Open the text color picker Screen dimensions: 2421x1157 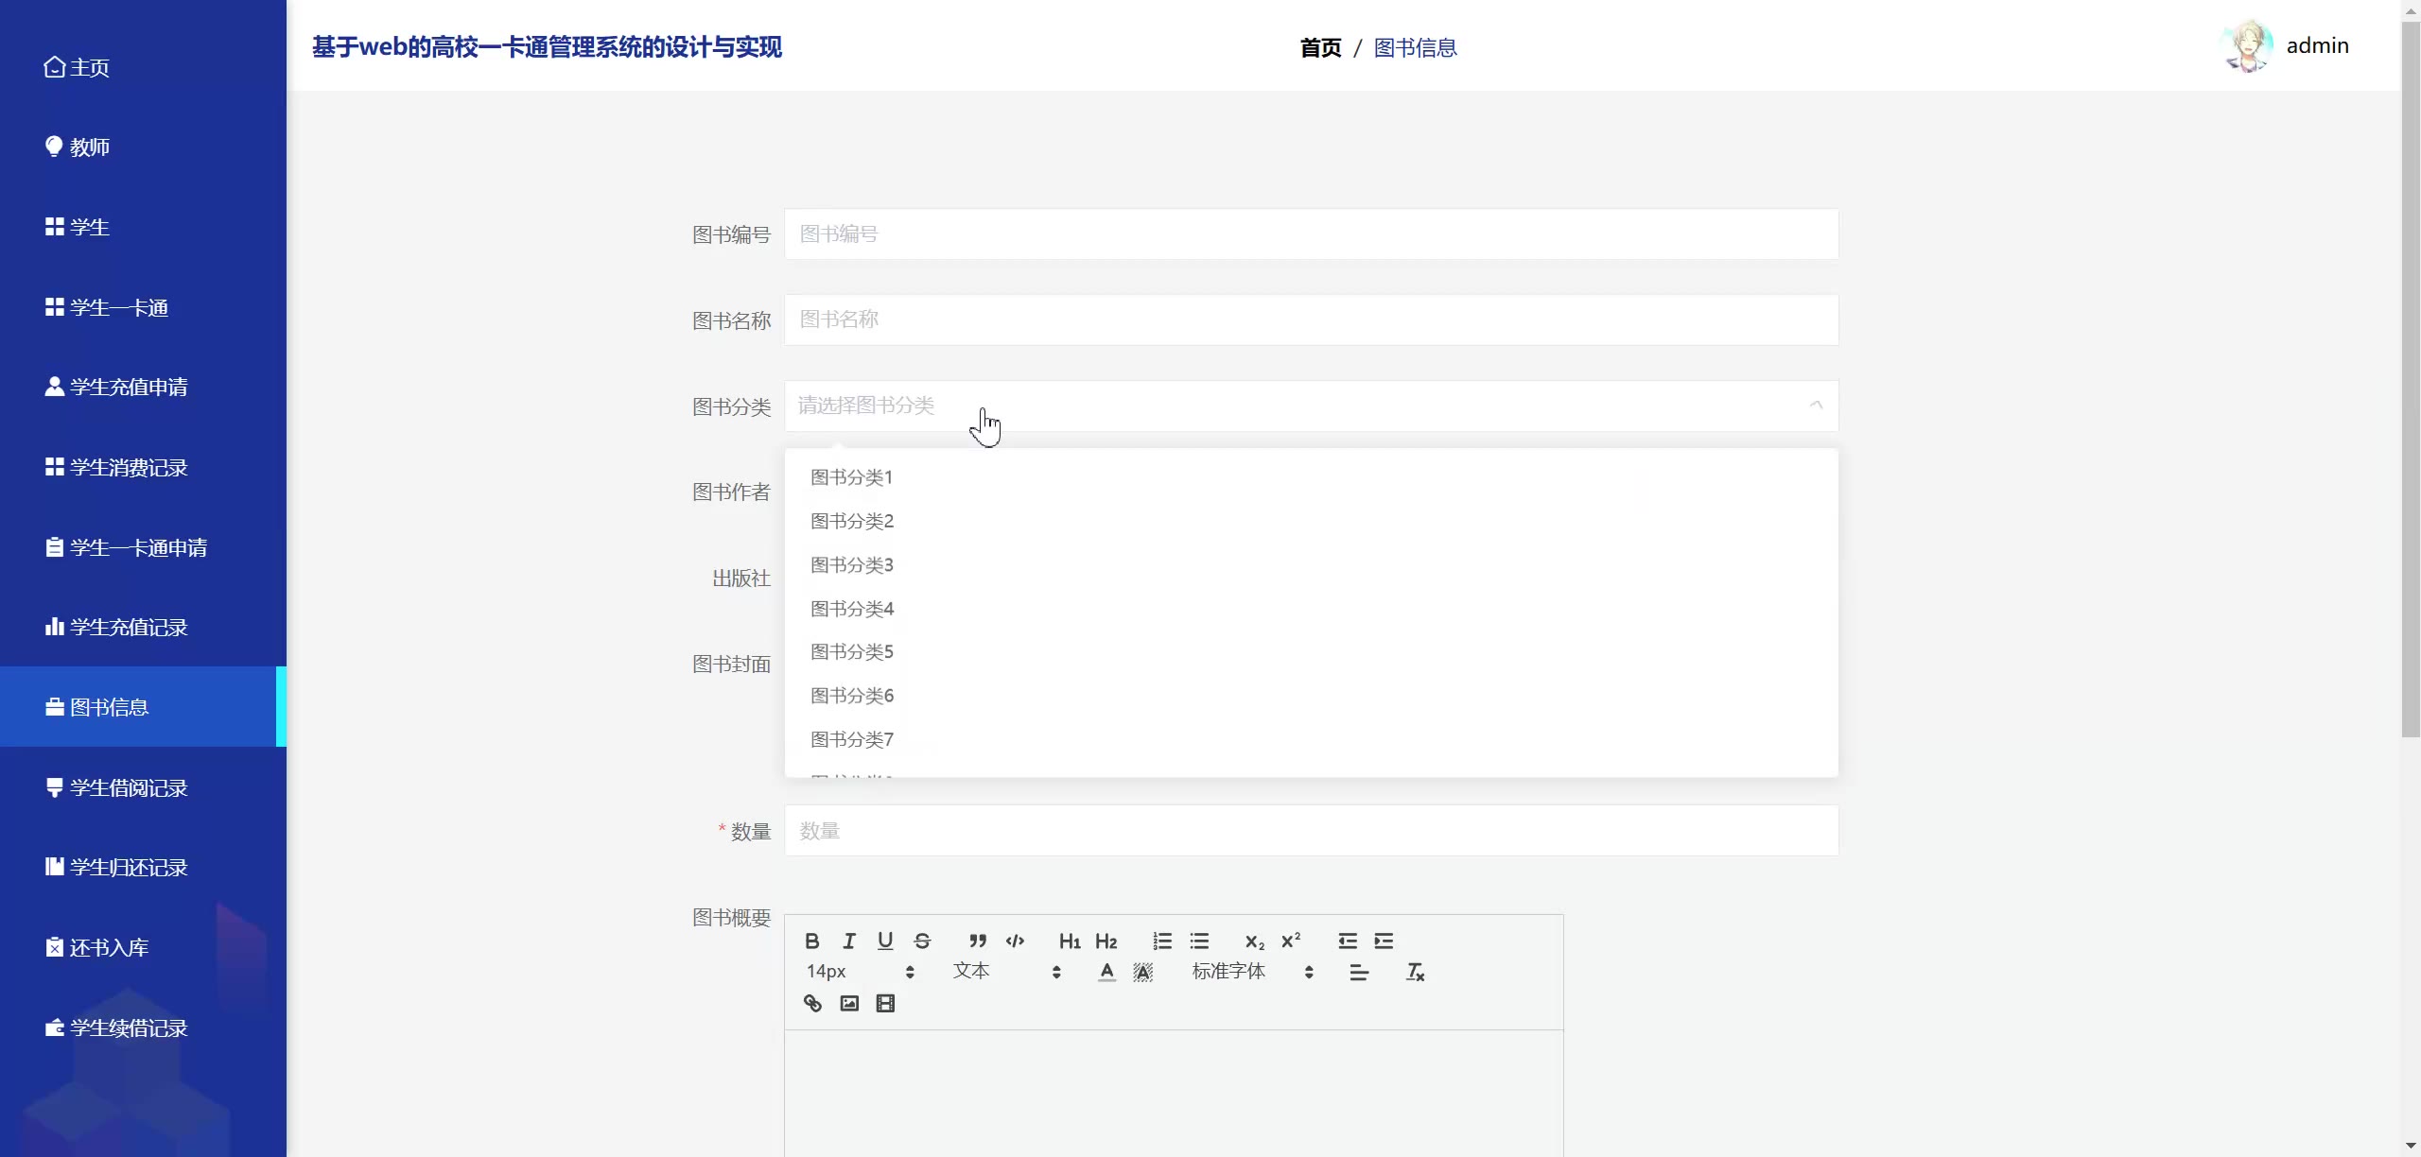(x=1106, y=972)
